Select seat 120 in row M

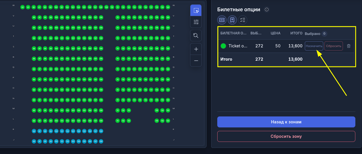168,110
